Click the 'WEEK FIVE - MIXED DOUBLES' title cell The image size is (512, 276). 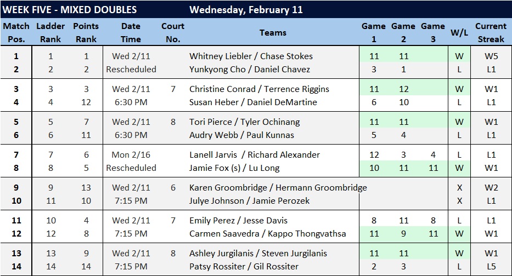(x=70, y=10)
